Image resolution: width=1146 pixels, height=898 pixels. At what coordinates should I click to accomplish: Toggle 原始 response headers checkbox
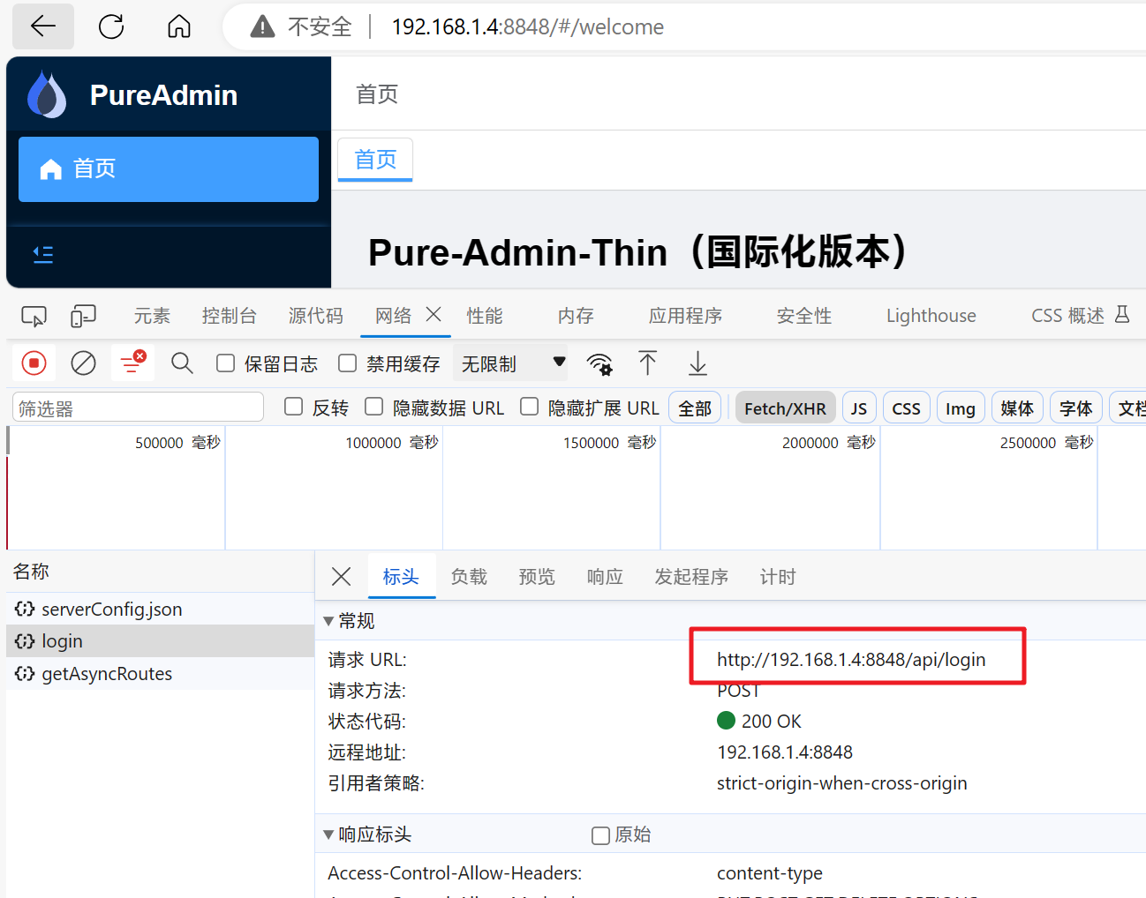click(600, 835)
